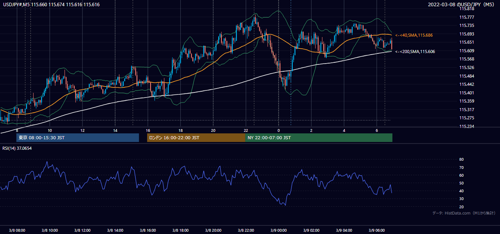The image size is (500, 234).
Task: Click the 3/8 20:00 time axis label
Action: 213,230
